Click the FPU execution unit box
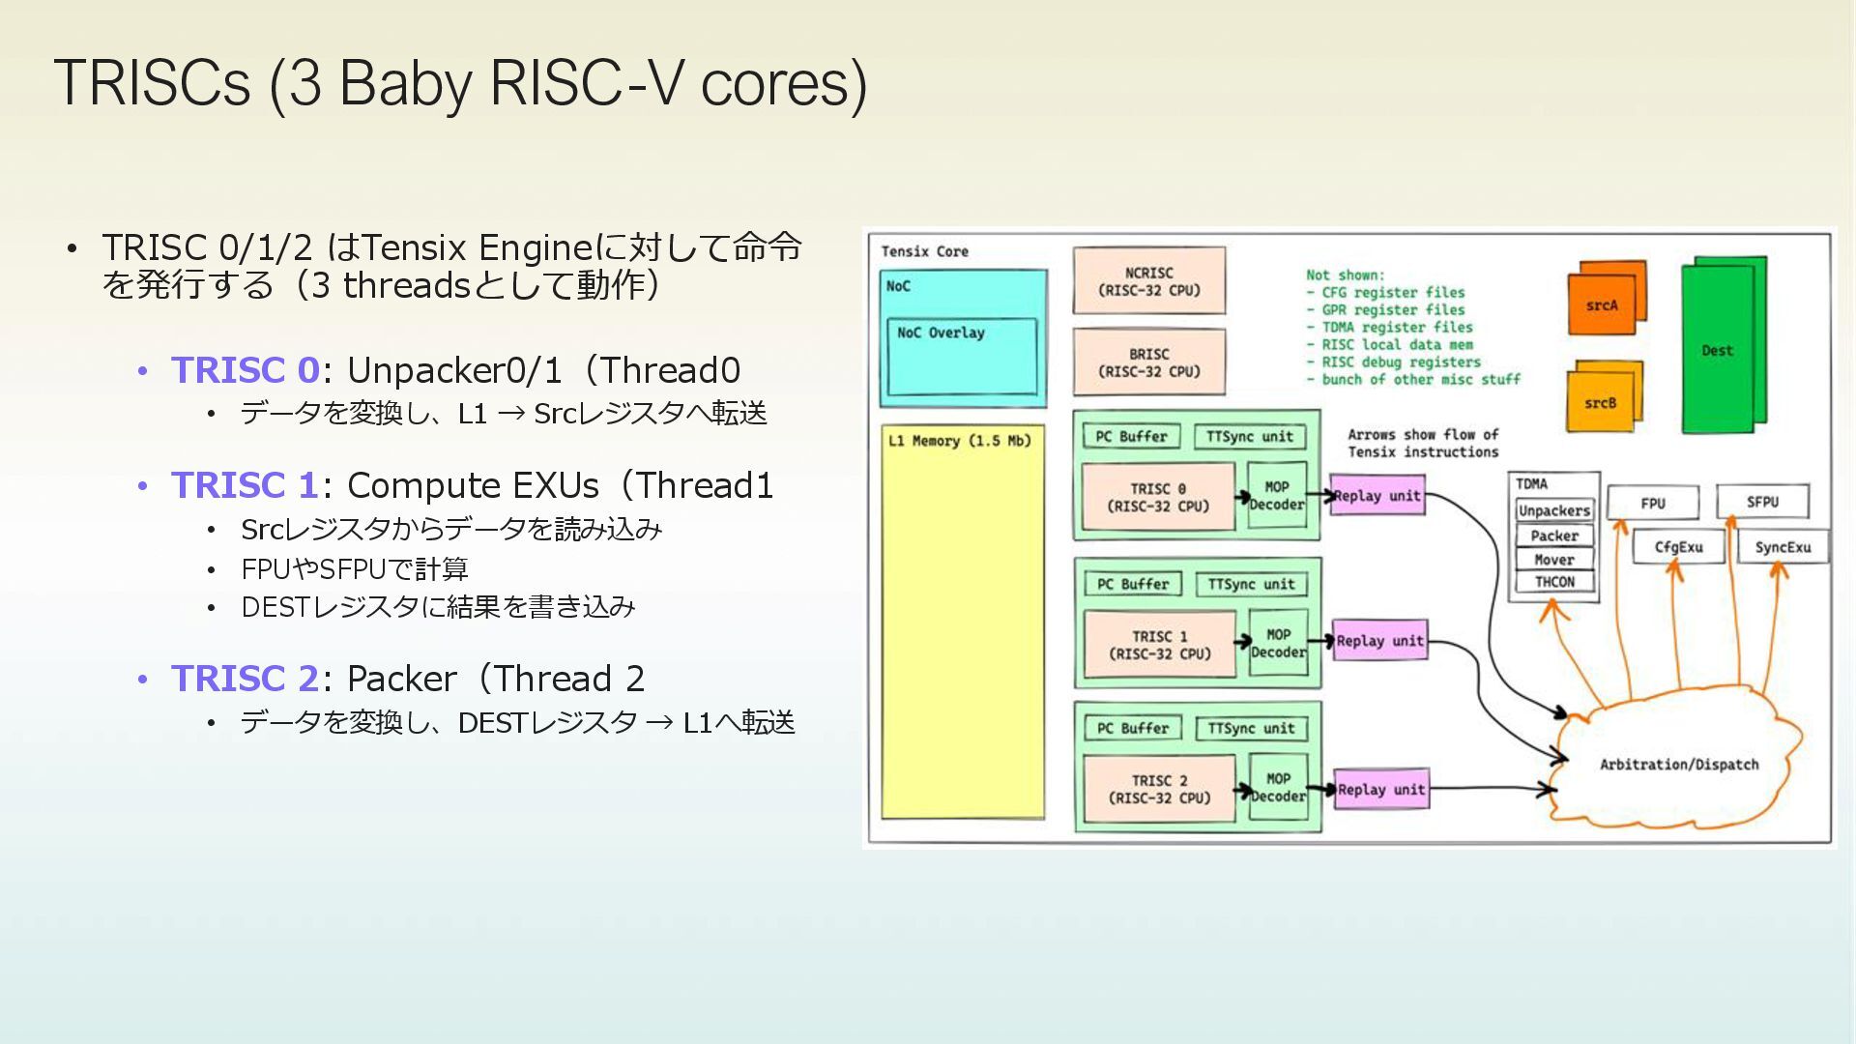 (x=1652, y=503)
